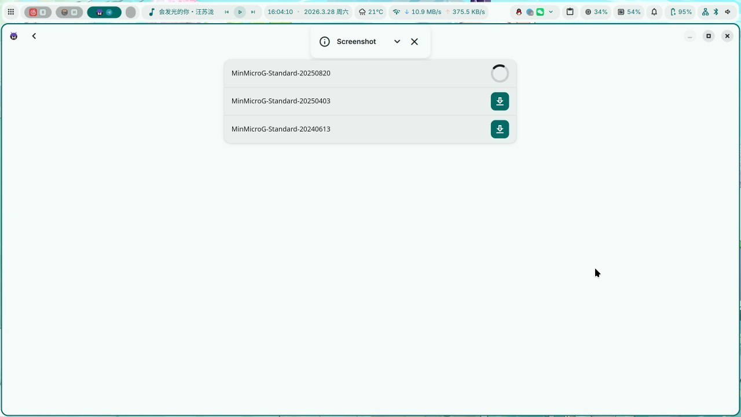Open the WeChat tray icon

[x=540, y=12]
